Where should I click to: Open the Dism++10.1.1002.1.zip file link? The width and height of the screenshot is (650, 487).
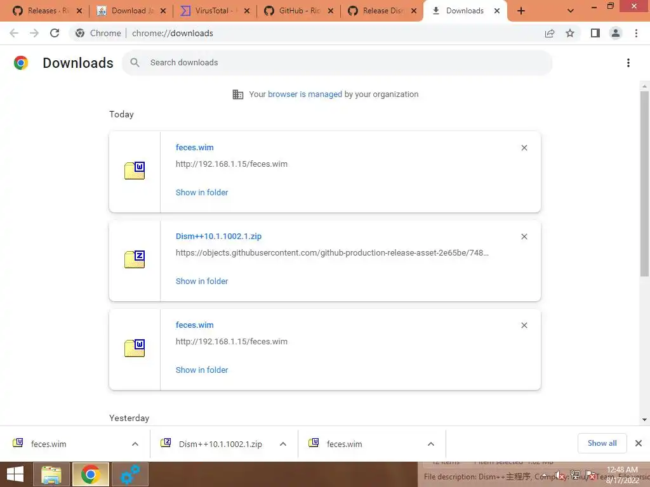tap(218, 236)
